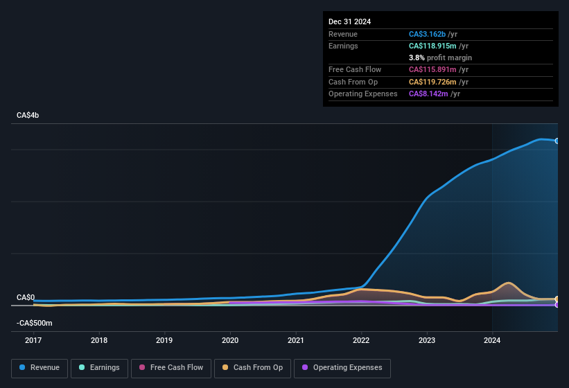Click the teal Earnings legend dot
This screenshot has height=388, width=569.
click(x=82, y=367)
